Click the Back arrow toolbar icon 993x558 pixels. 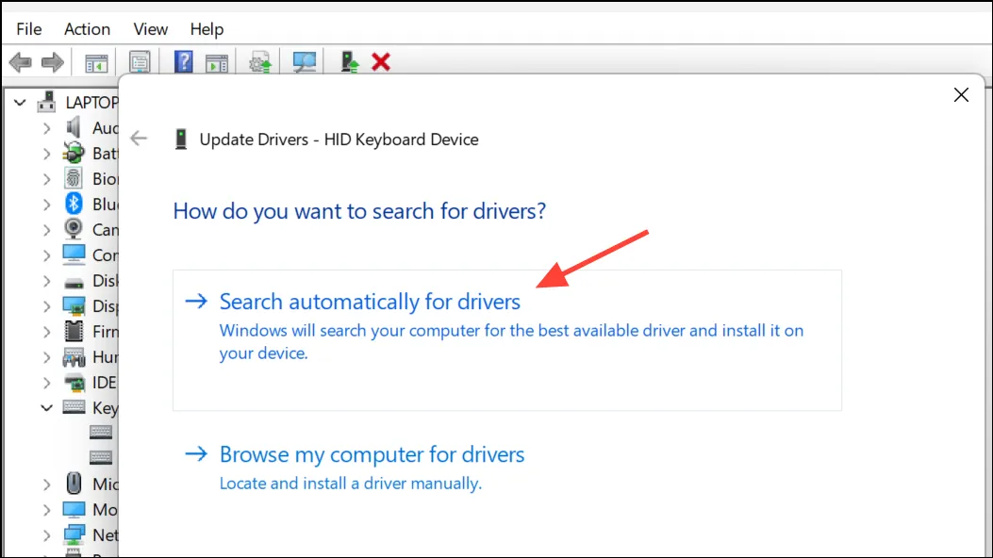[21, 62]
